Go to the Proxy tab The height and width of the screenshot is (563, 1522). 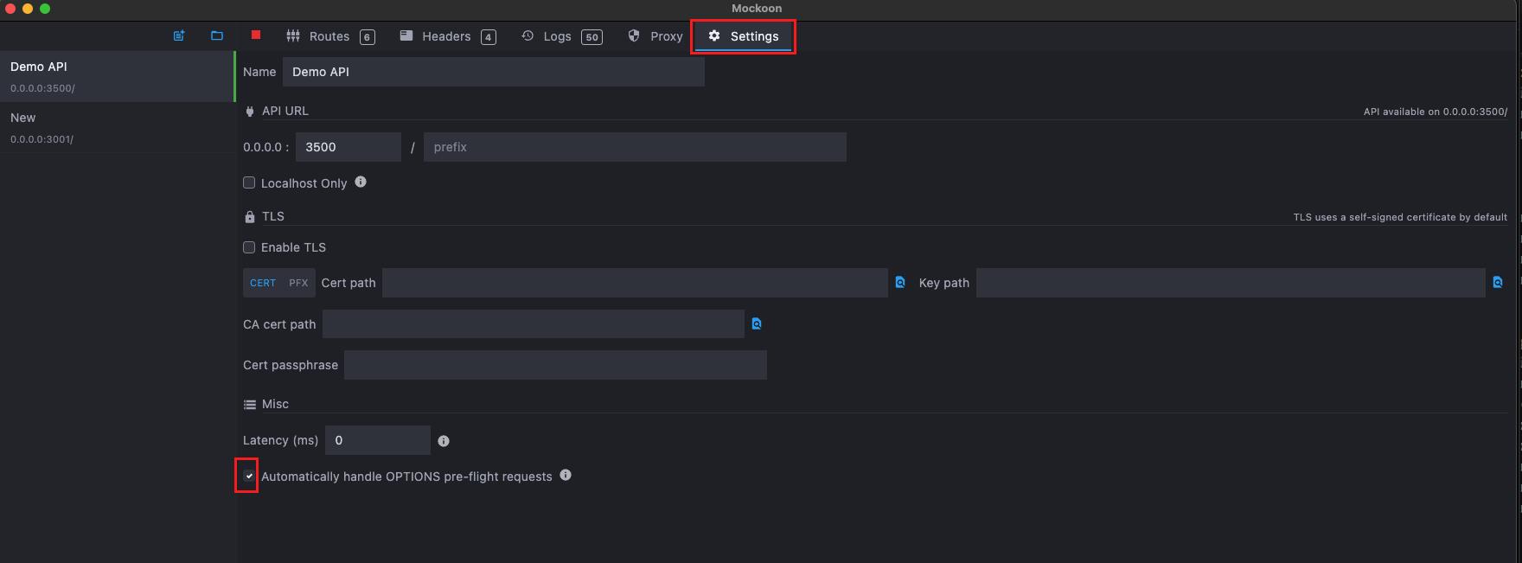pos(655,36)
